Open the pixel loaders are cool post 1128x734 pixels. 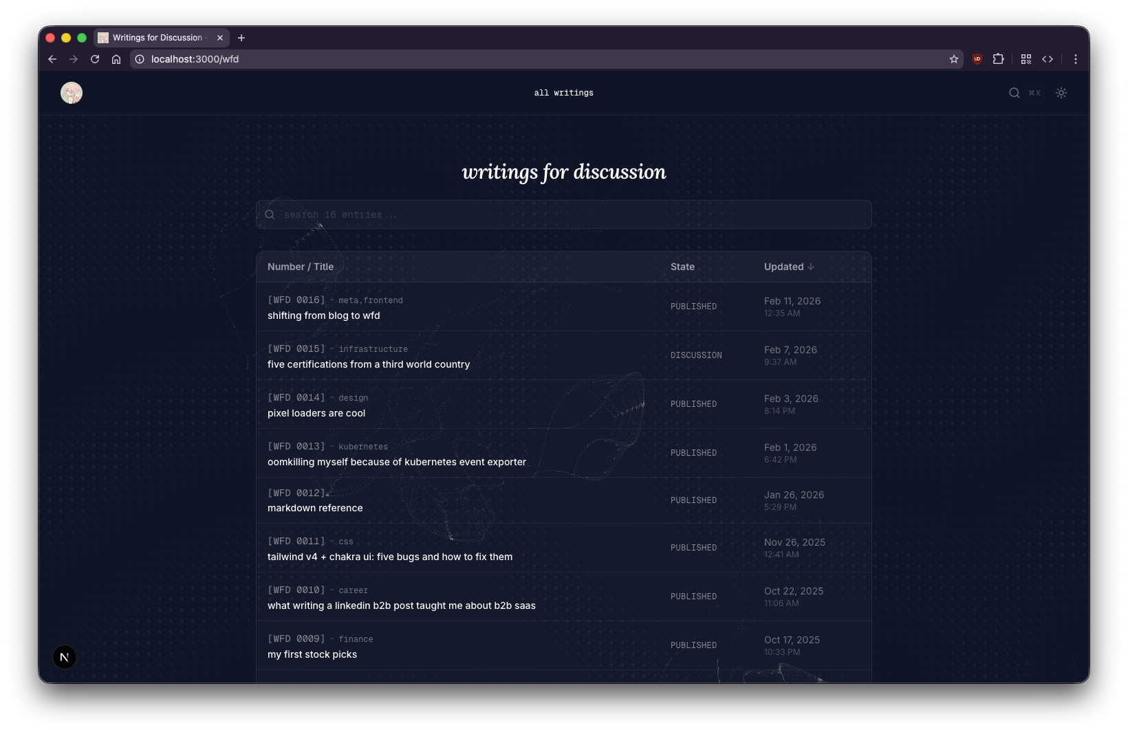[316, 413]
